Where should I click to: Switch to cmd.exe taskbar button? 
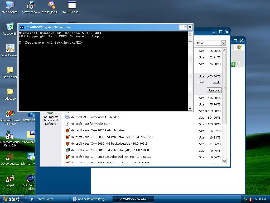pos(133,199)
